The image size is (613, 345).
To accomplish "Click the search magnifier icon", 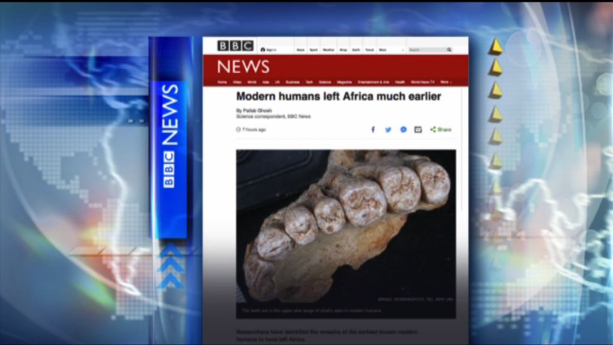I will click(448, 50).
